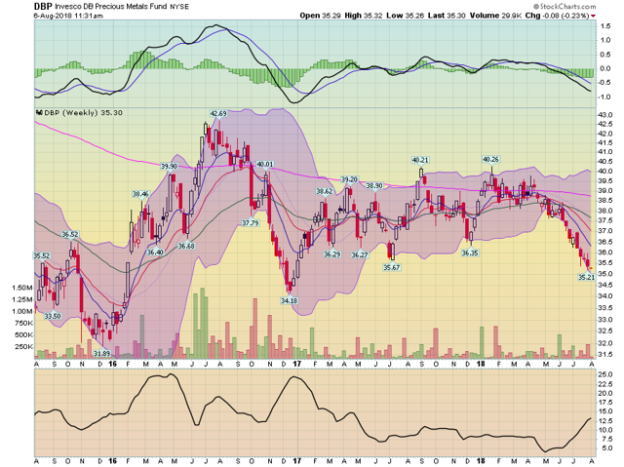
Task: Click the DBP (Weekly) 35.30 legend label
Action: [84, 112]
